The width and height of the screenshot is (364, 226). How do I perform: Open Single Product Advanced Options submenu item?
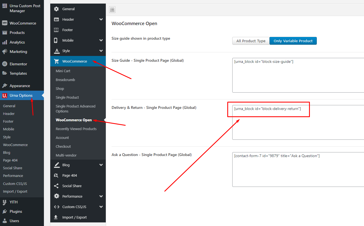pyautogui.click(x=76, y=109)
